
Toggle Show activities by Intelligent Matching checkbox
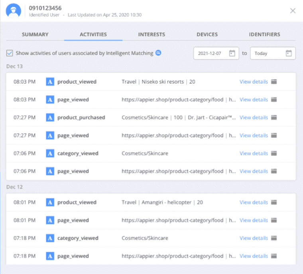(x=10, y=53)
